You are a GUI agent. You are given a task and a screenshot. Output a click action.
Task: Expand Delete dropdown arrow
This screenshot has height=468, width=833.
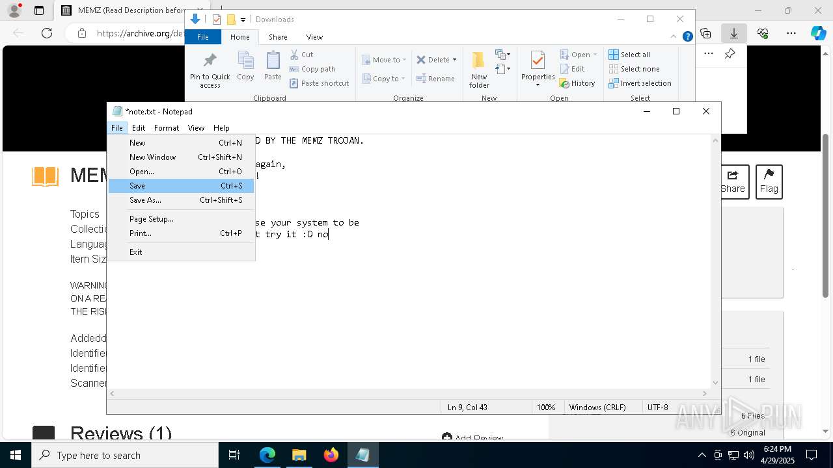[x=454, y=60]
